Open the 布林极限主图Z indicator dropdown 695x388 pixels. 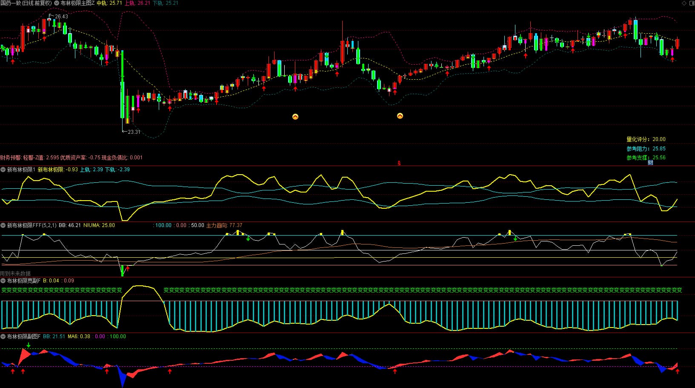(x=57, y=3)
